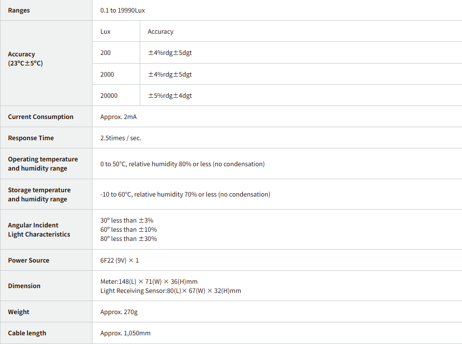This screenshot has height=344, width=462.
Task: Click the Ranges row label
Action: (x=19, y=10)
